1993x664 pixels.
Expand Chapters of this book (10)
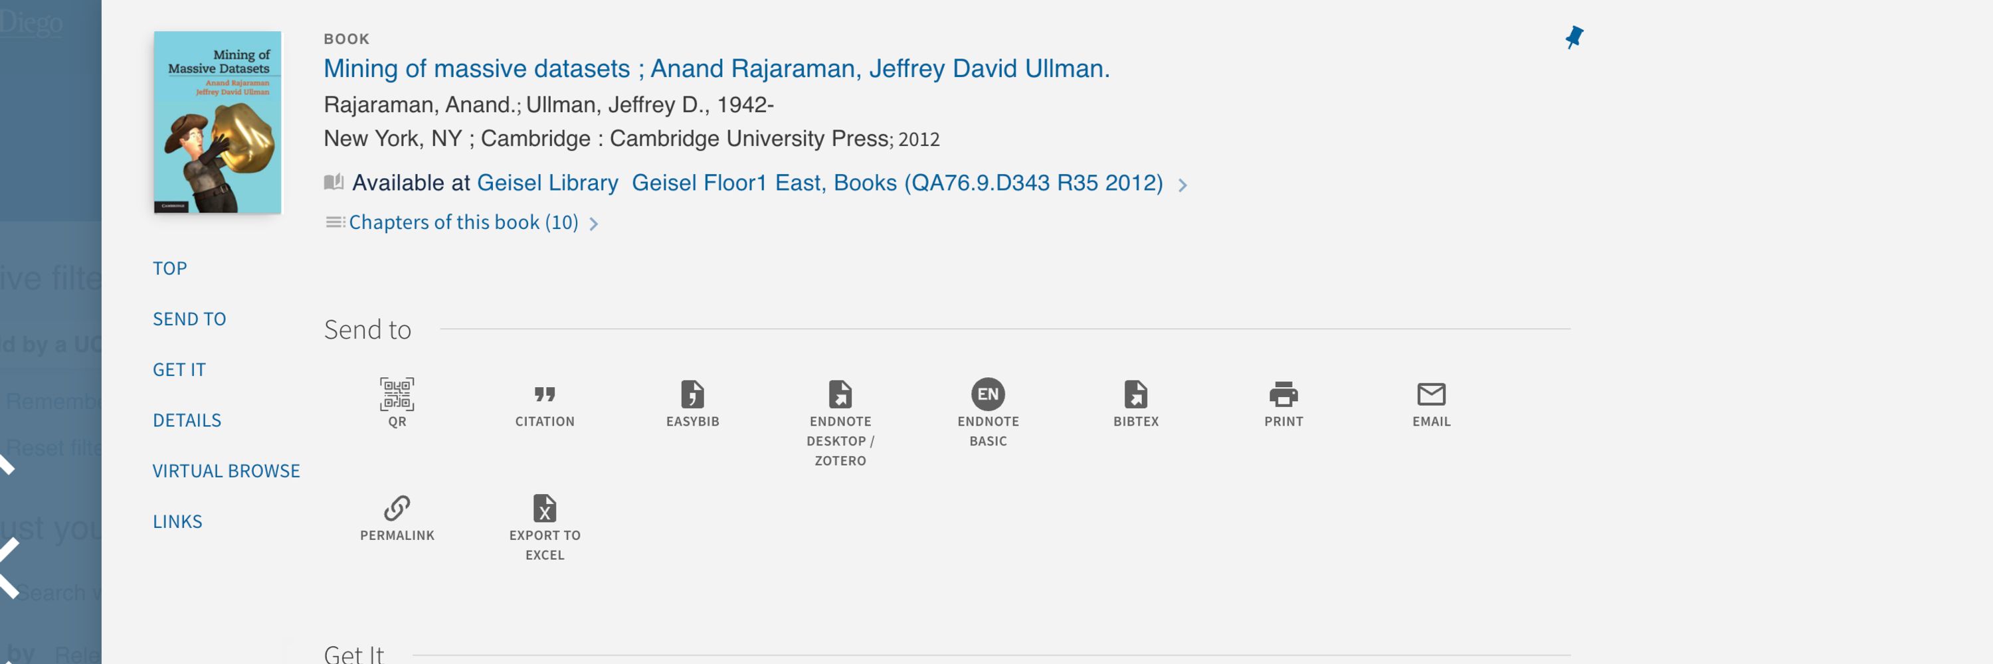pos(462,222)
